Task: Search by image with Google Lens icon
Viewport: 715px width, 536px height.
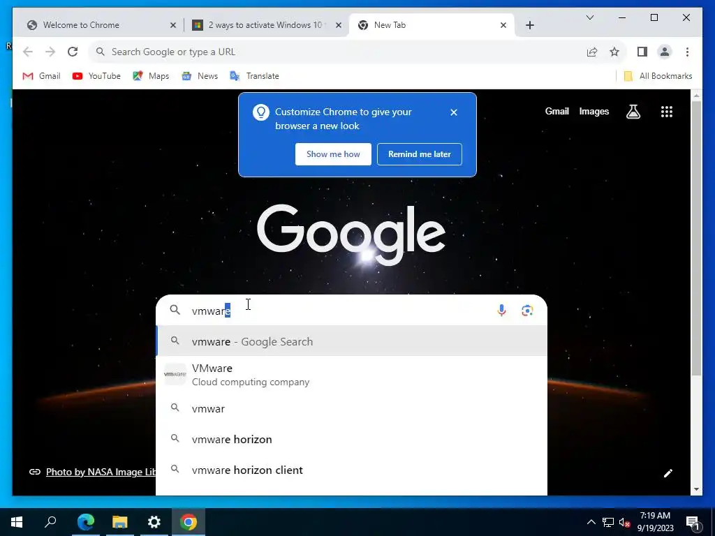Action: pos(527,311)
